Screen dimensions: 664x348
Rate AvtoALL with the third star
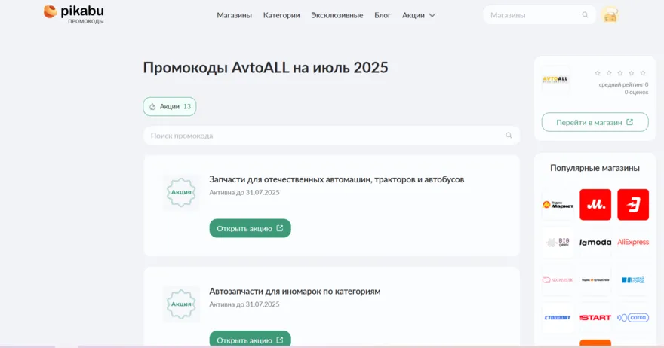pyautogui.click(x=620, y=73)
